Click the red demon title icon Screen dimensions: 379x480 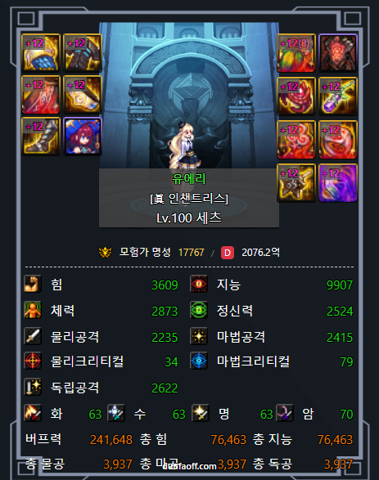338,52
